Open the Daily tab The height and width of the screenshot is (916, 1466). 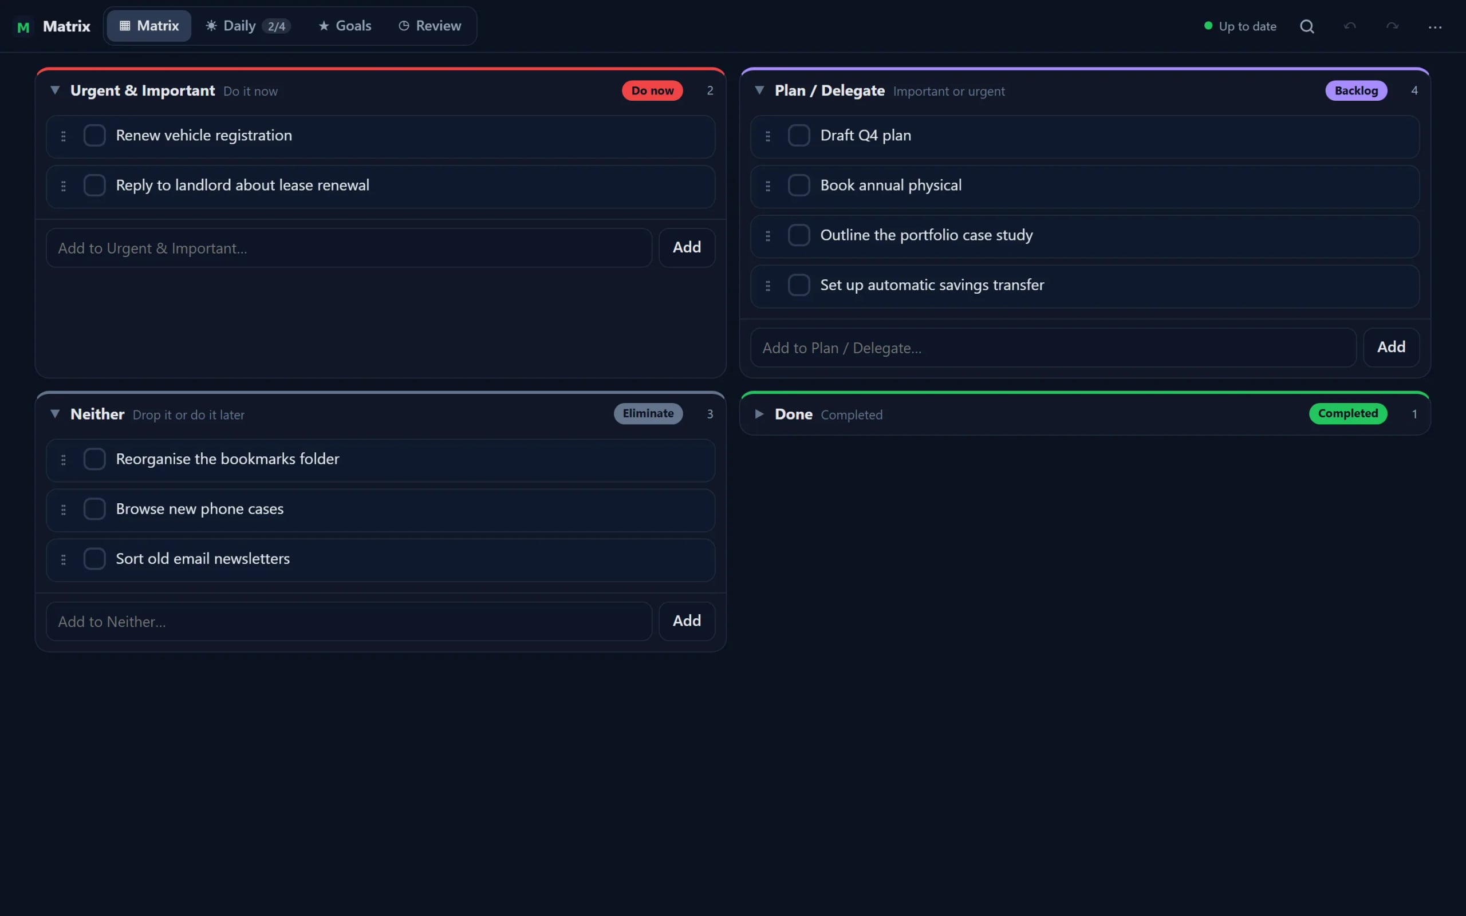[249, 25]
